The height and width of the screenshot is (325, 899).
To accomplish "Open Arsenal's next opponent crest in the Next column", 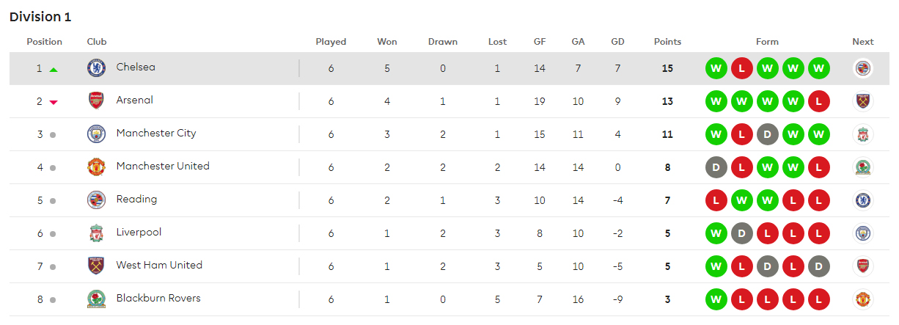I will [863, 101].
